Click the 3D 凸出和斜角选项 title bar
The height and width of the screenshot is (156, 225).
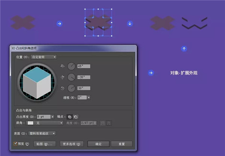(73, 48)
